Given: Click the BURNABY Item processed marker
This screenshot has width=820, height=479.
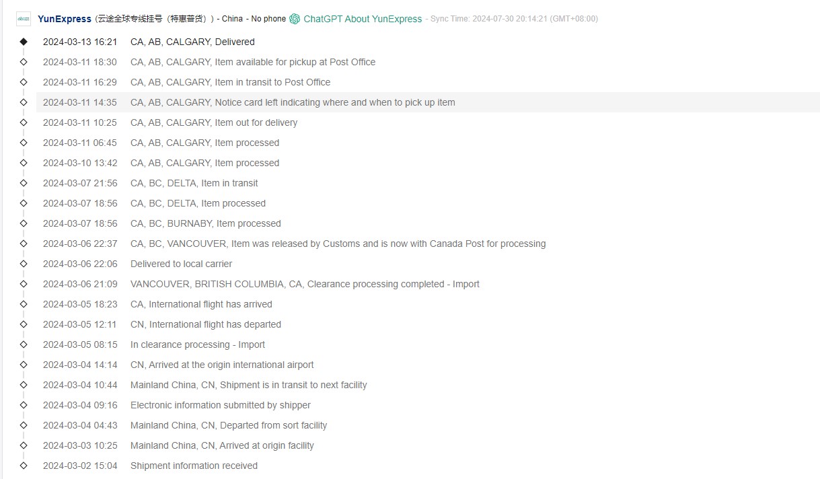Looking at the screenshot, I should (x=24, y=223).
